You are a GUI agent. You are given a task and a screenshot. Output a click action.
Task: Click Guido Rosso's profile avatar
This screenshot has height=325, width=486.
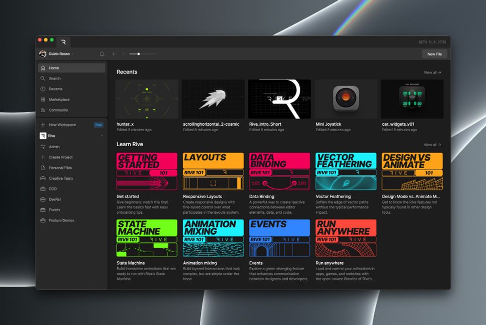[42, 53]
